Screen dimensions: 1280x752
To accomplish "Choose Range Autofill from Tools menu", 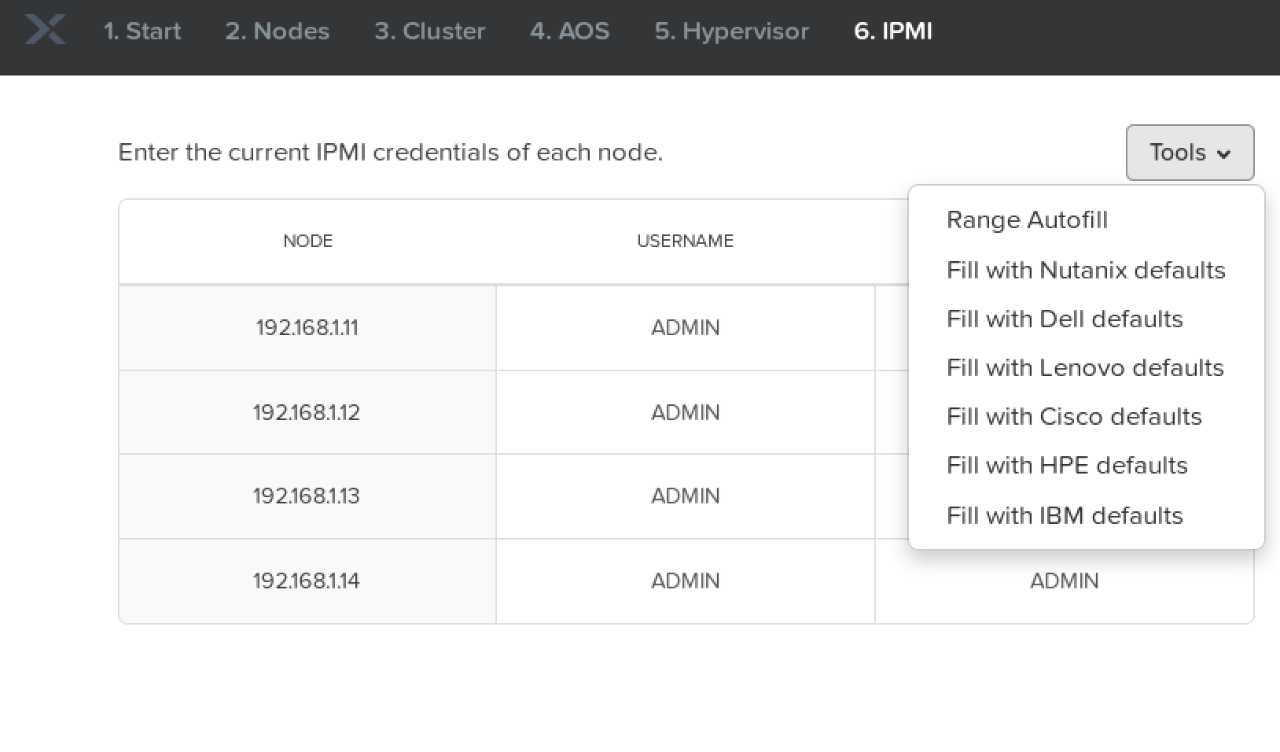I will click(1027, 219).
